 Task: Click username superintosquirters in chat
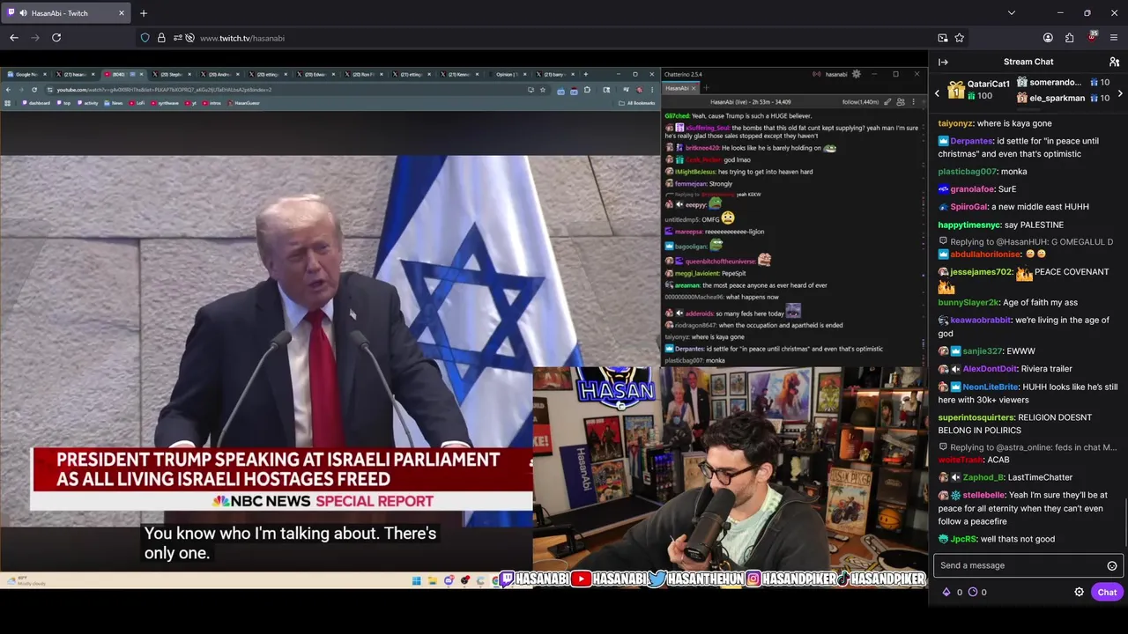tap(976, 417)
